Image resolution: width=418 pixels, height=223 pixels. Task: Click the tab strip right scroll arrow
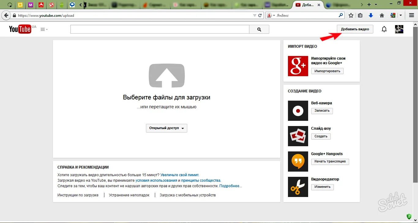(362, 5)
